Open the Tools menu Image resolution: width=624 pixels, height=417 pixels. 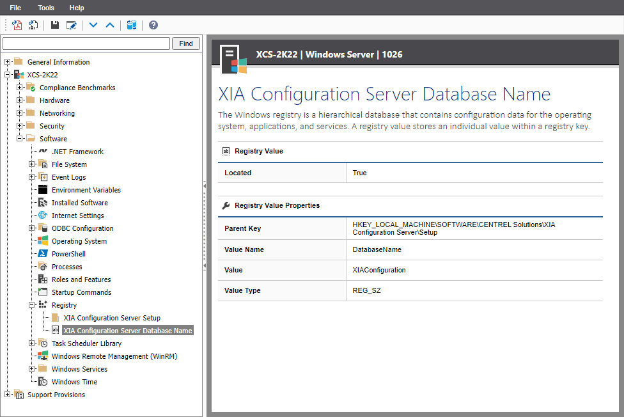click(x=46, y=8)
